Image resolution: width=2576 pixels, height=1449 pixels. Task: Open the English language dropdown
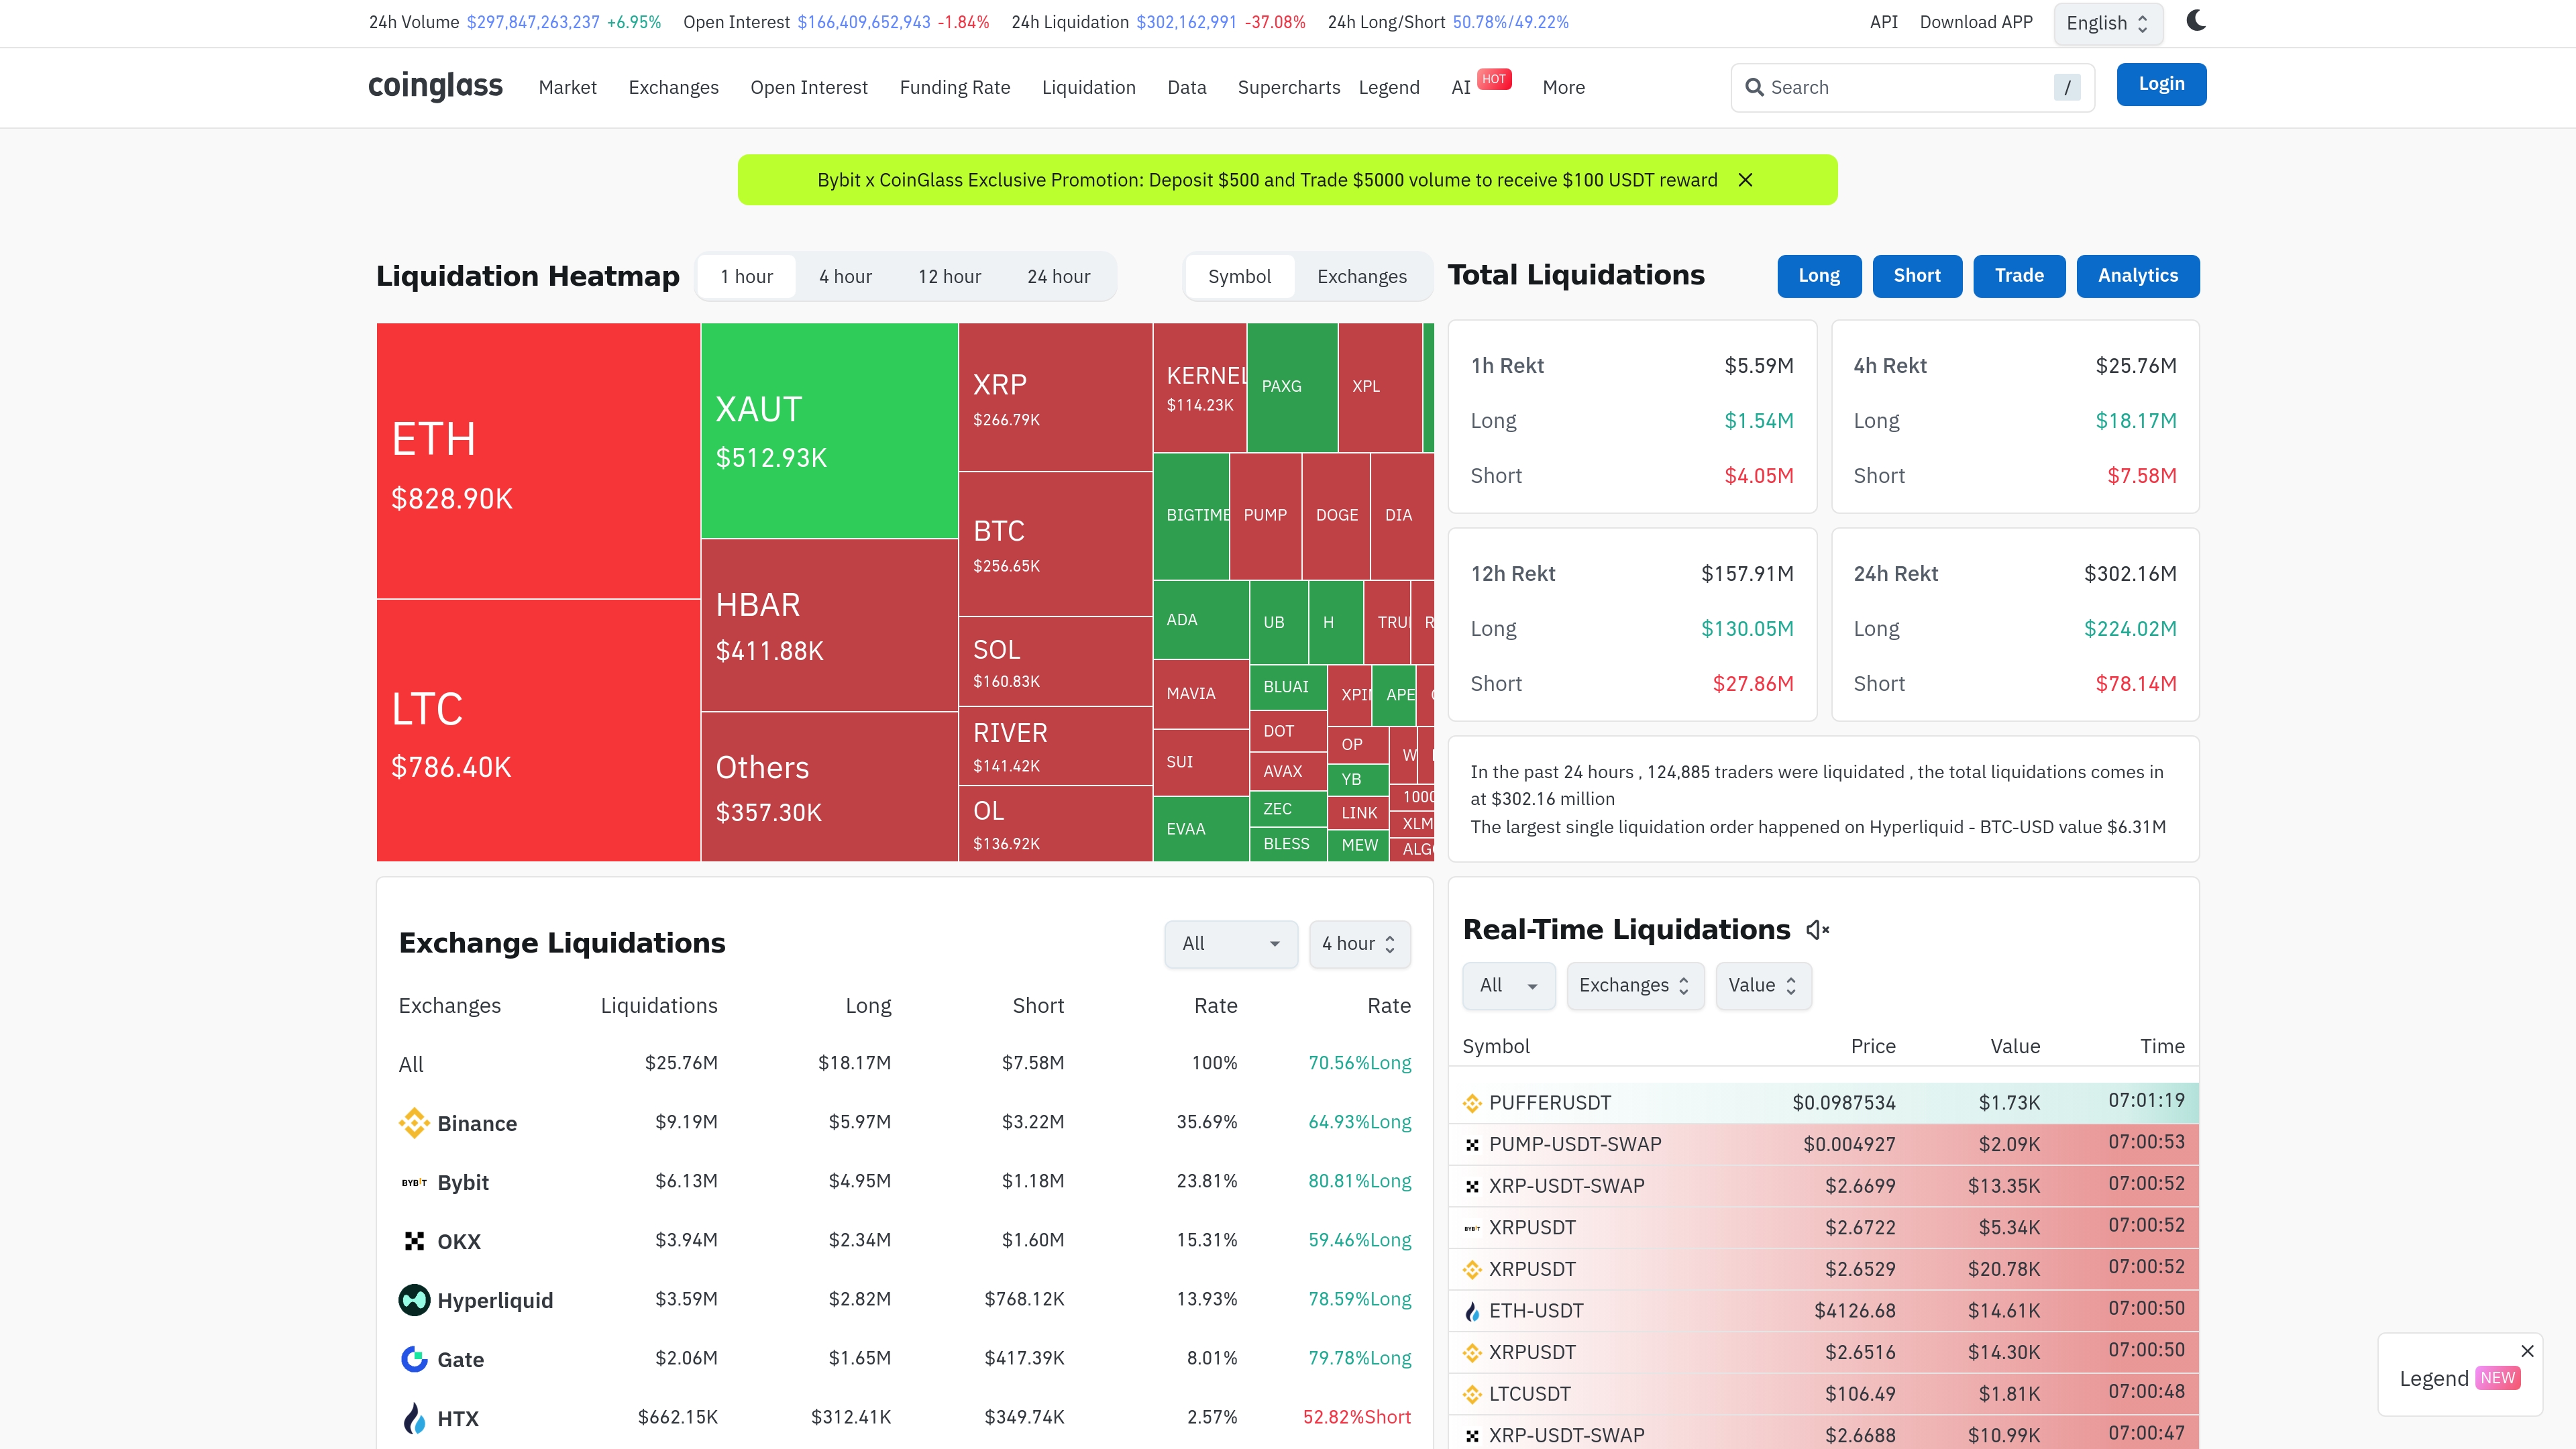(x=2107, y=23)
